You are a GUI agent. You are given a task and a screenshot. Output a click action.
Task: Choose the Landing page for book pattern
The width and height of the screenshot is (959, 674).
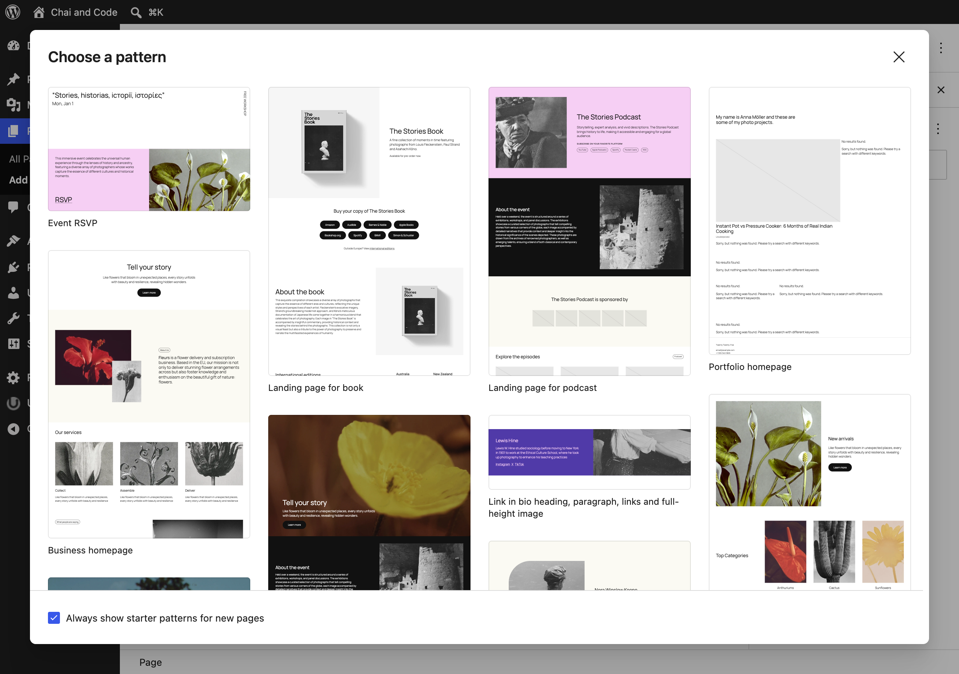(x=369, y=231)
